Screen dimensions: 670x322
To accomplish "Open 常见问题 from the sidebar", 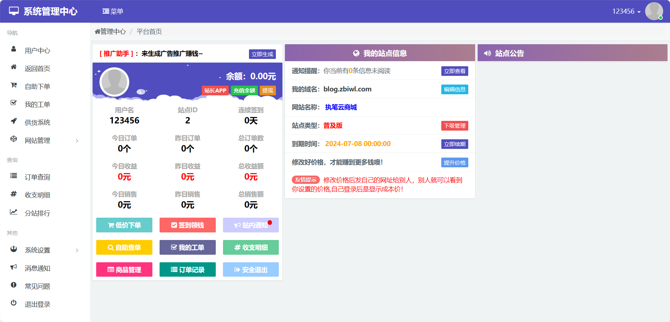I will pyautogui.click(x=37, y=286).
